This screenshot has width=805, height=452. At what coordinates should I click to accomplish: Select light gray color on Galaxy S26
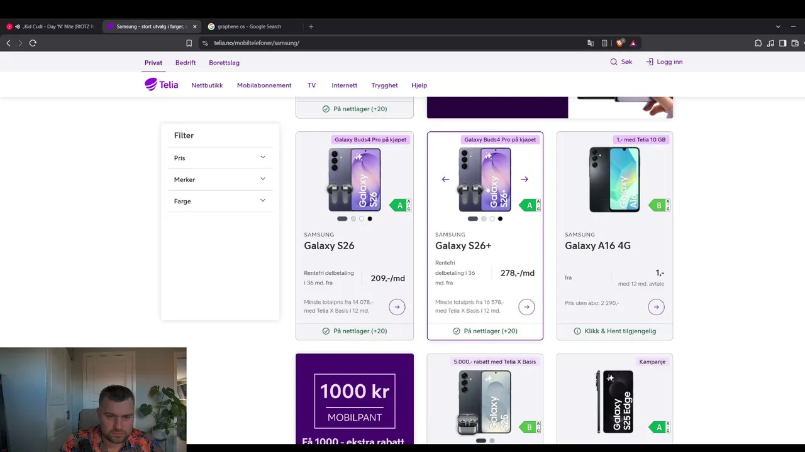(x=353, y=218)
